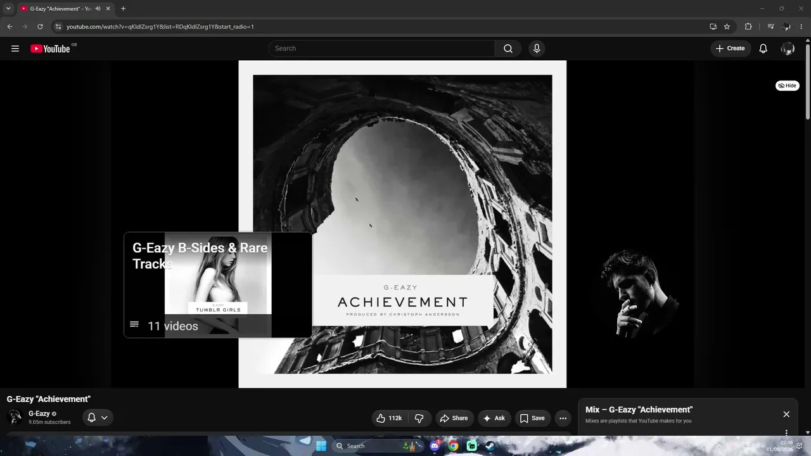Click the smoking man end-screen thumbnail
This screenshot has width=811, height=456.
(636, 293)
